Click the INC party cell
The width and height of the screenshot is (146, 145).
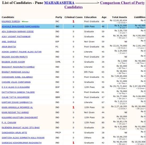(57, 21)
